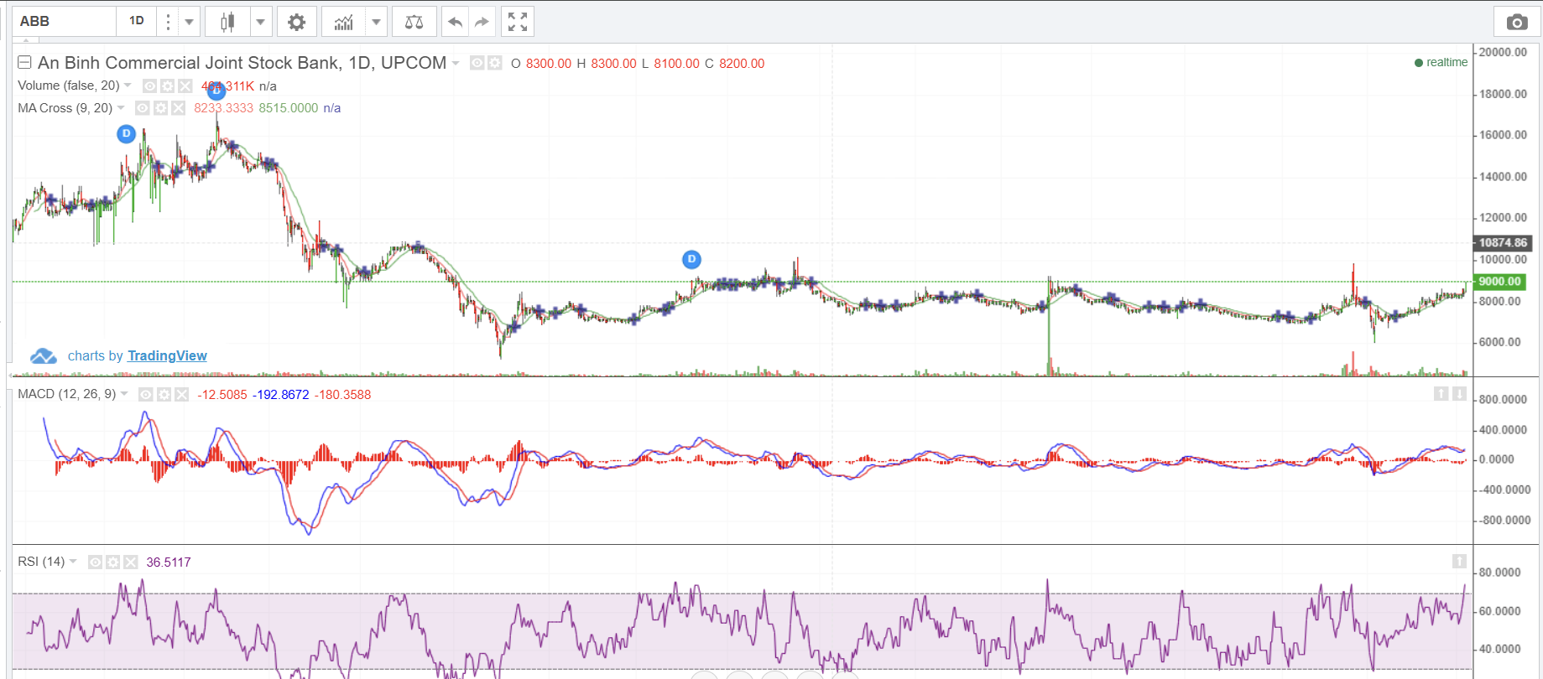1543x679 pixels.
Task: Hide the Volume indicator with eye icon
Action: pos(149,86)
